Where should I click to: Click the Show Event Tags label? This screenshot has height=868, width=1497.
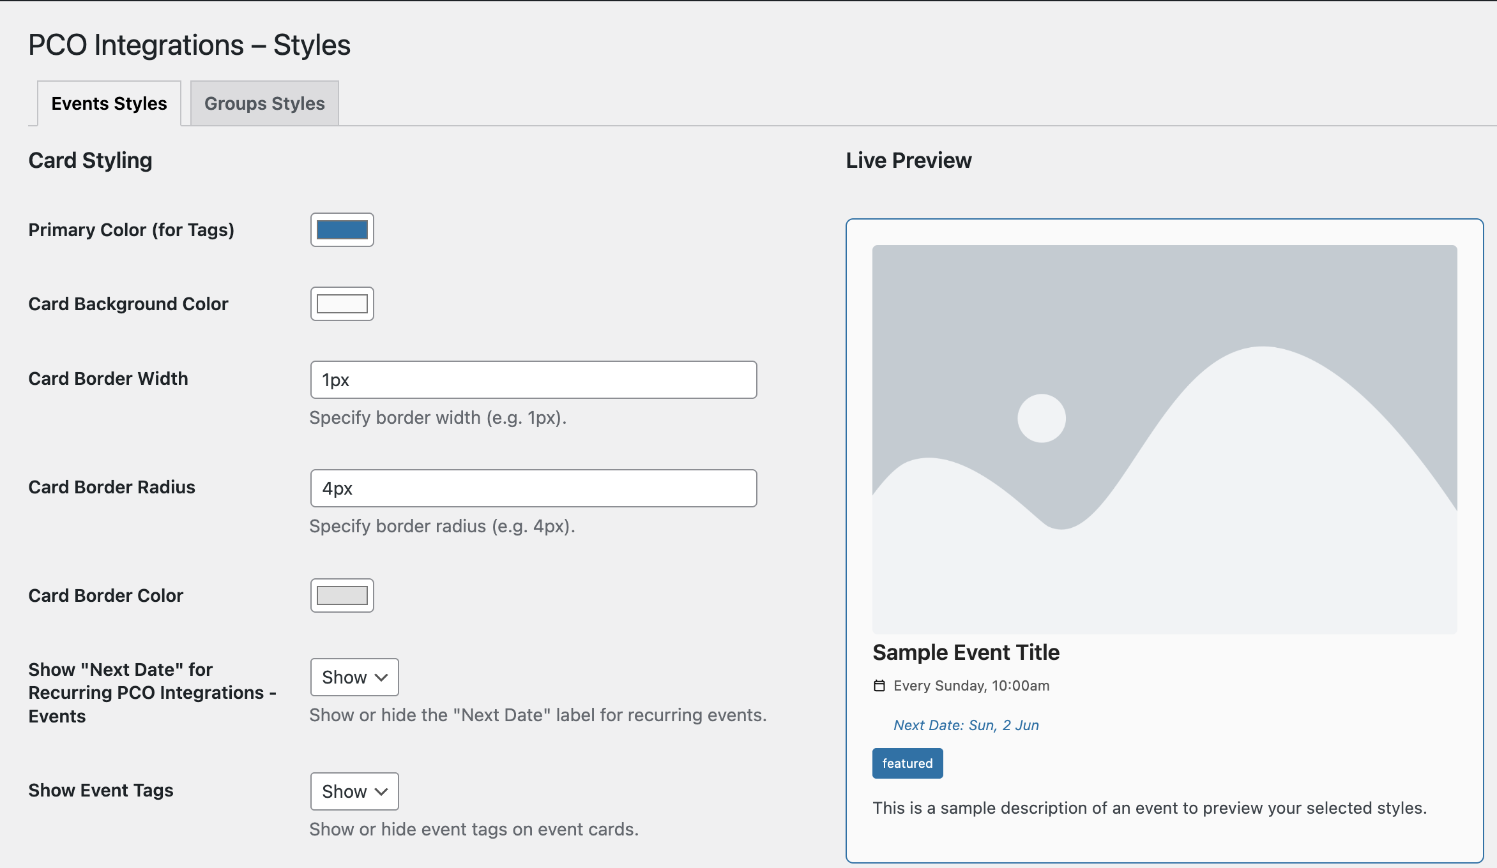pos(101,790)
